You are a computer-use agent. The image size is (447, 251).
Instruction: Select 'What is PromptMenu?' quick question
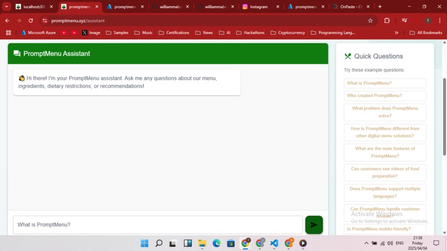[385, 83]
